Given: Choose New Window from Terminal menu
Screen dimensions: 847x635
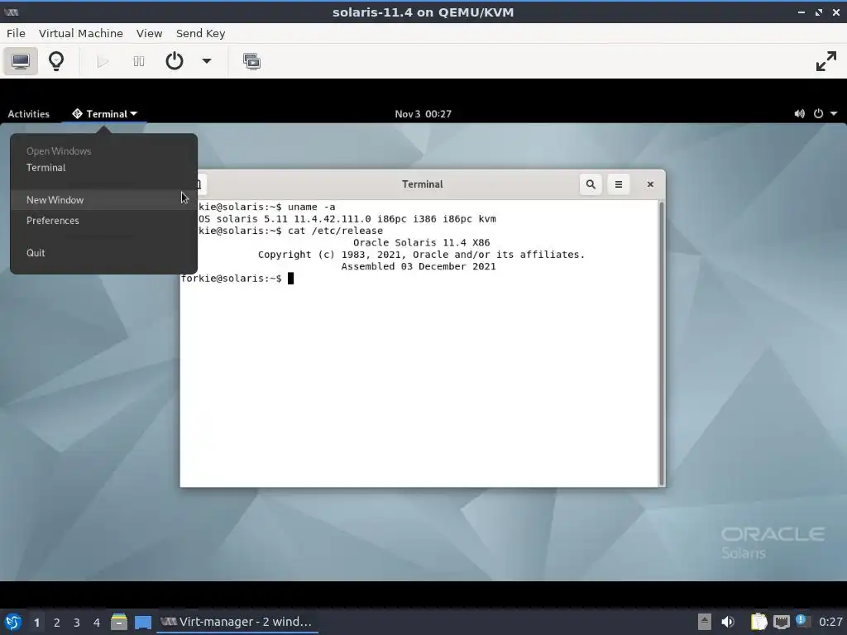Looking at the screenshot, I should [103, 200].
